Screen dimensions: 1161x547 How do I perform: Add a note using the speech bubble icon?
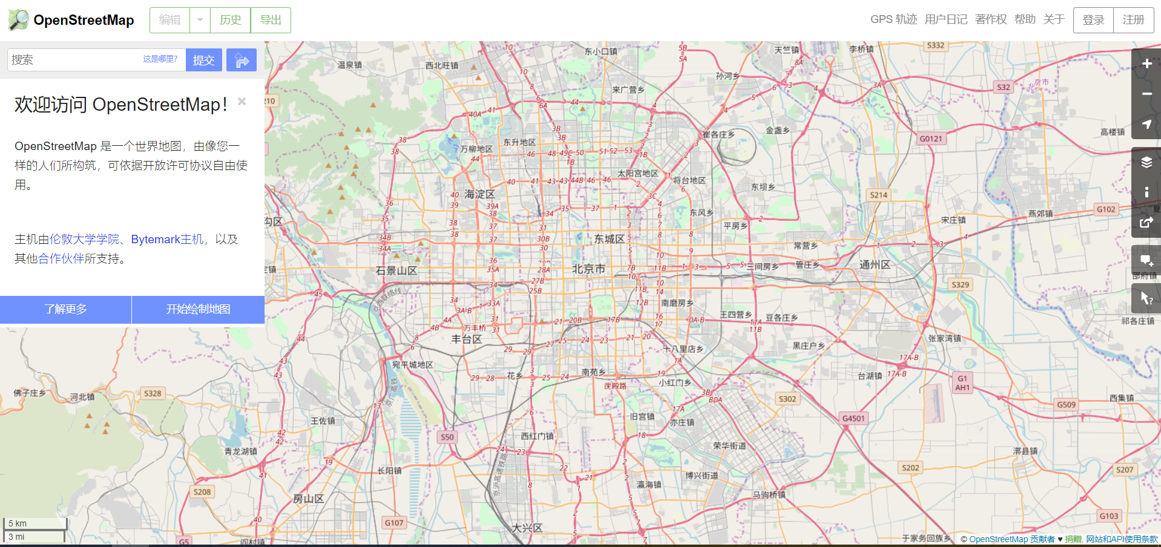[1146, 260]
